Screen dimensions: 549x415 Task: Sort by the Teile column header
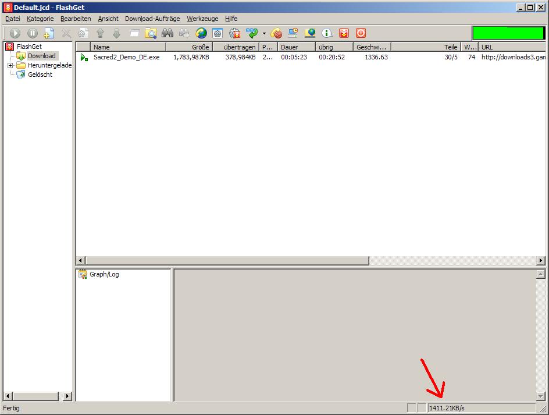click(x=425, y=47)
